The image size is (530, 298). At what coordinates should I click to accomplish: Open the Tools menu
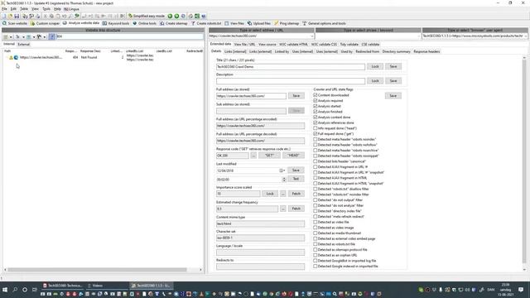[46, 9]
